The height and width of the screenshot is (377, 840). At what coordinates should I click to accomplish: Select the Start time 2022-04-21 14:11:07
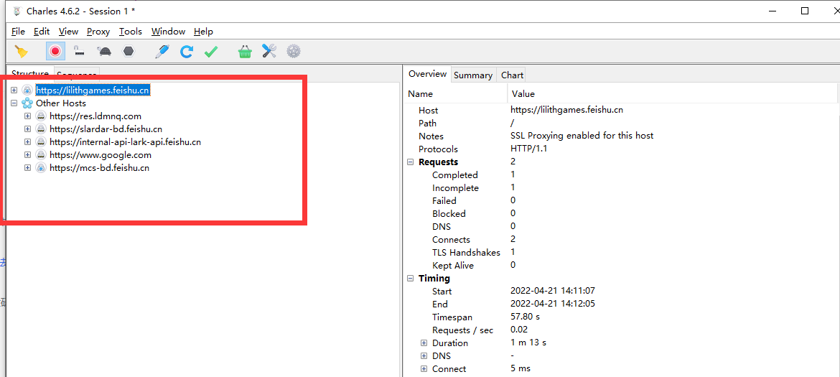[x=553, y=291]
